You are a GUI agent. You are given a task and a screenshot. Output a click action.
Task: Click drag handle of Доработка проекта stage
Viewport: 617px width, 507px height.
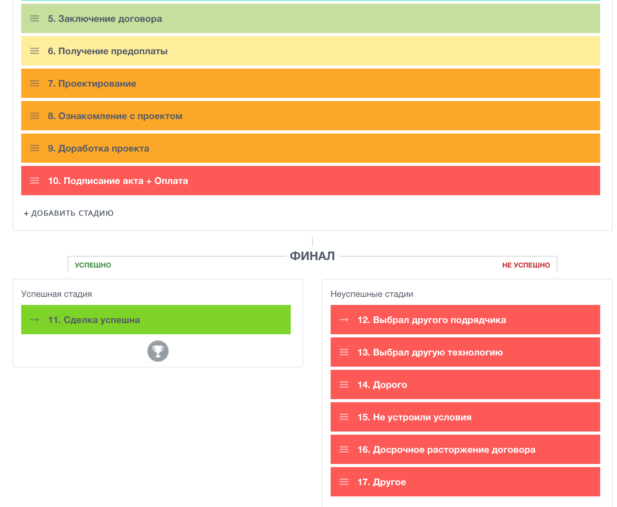pos(35,148)
